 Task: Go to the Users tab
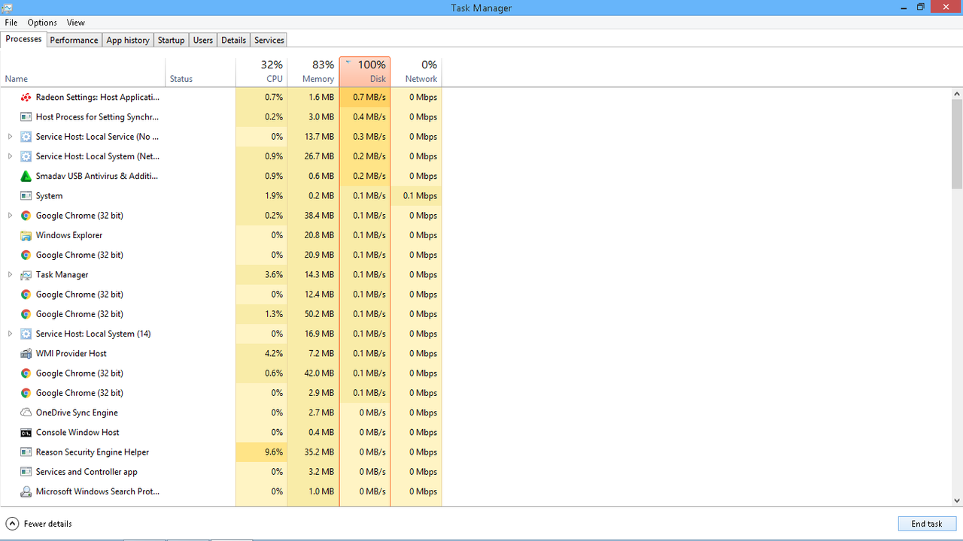203,40
